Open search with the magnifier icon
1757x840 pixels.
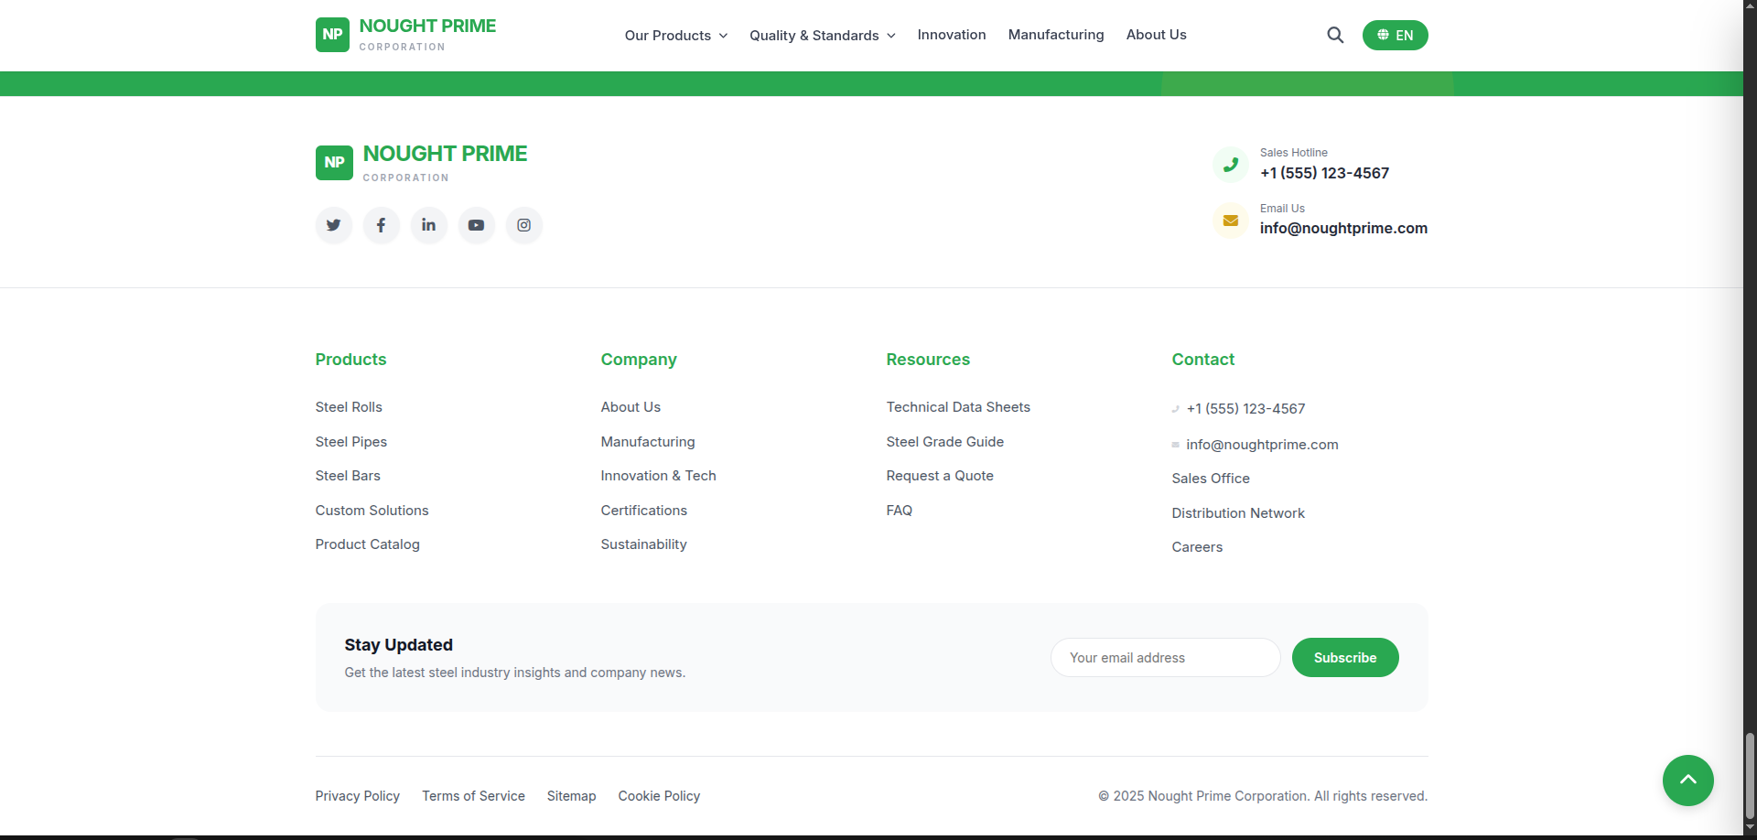(x=1335, y=36)
